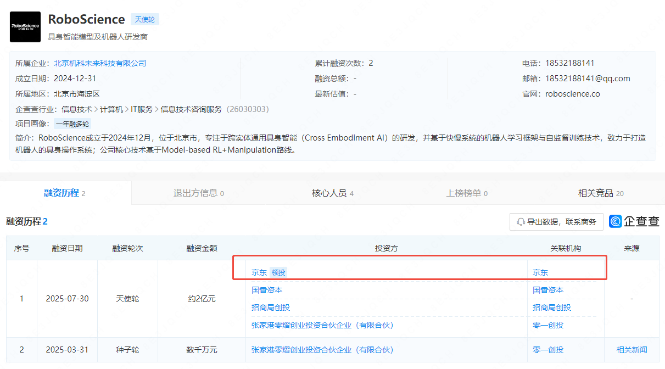Screen dimensions: 665x369
Task: Click the region 北京市海淀区
Action: (77, 94)
